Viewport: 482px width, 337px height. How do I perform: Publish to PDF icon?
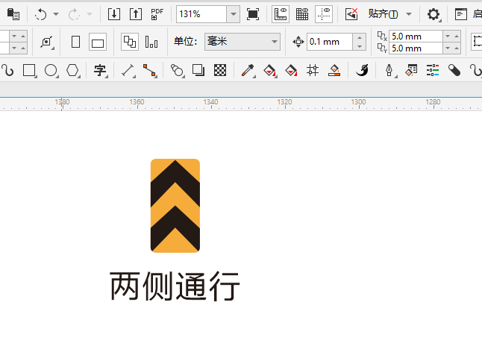[157, 14]
